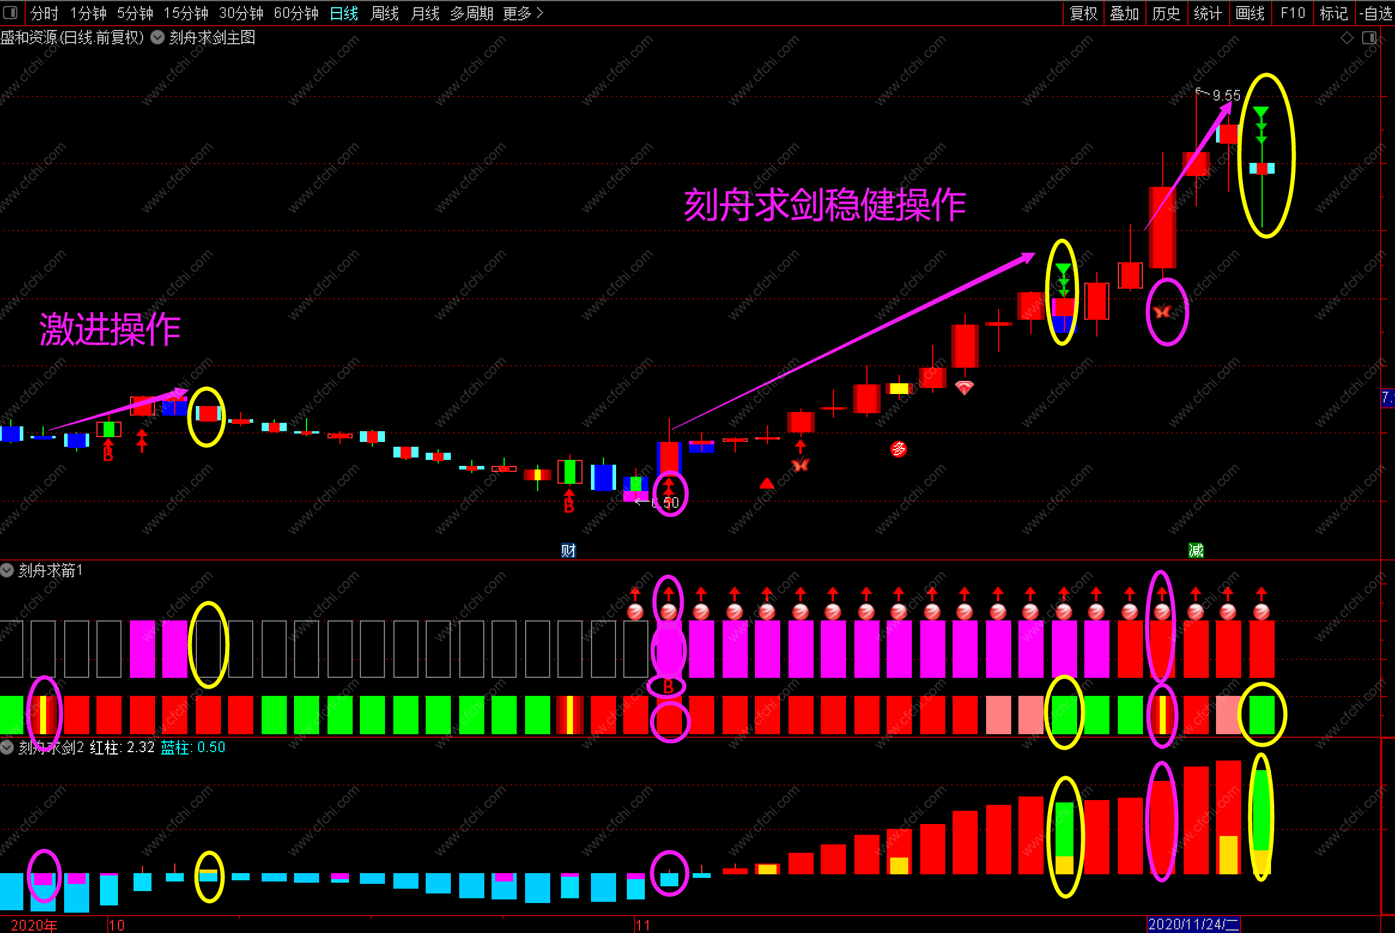
Task: Toggle the right sidebar panel icon
Action: click(x=1369, y=38)
